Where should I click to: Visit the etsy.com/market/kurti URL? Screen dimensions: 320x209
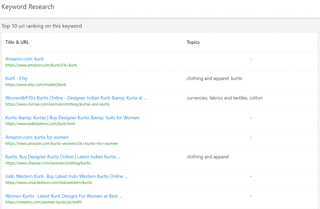[36, 85]
